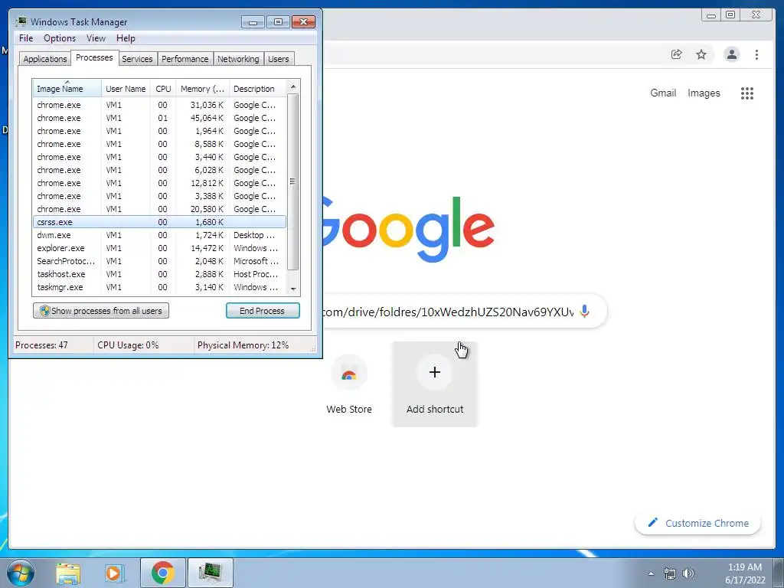Switch to the Applications tab
Screen dimensions: 784x588
click(45, 59)
